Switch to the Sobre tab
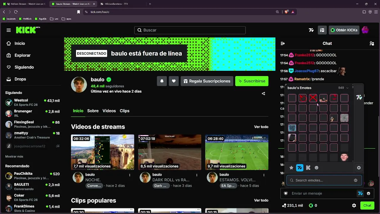 93,111
